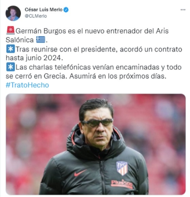Click the Atlético Madrid crest on the jacket
190x197 pixels.
[122, 168]
